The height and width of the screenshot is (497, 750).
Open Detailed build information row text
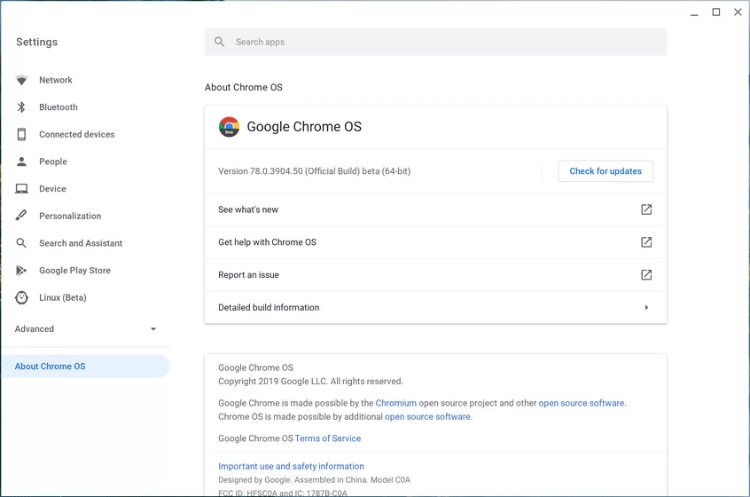coord(269,307)
